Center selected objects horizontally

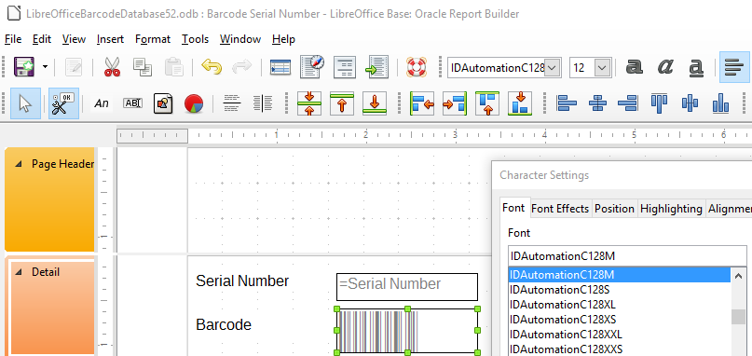click(597, 103)
